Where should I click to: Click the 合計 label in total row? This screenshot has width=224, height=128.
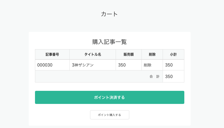(154, 76)
